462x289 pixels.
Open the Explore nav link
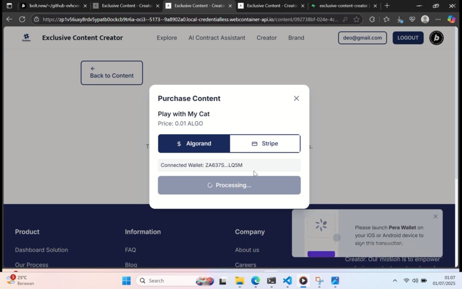(x=167, y=38)
